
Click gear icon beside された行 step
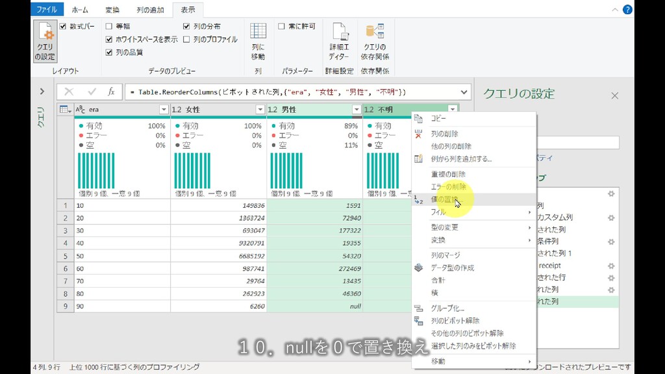coord(611,278)
